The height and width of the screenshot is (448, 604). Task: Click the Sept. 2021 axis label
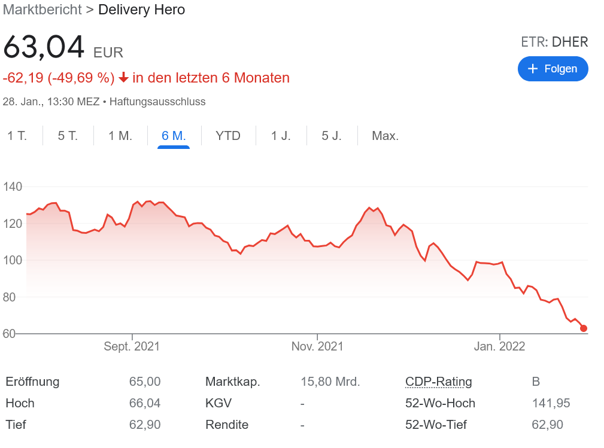pos(132,346)
